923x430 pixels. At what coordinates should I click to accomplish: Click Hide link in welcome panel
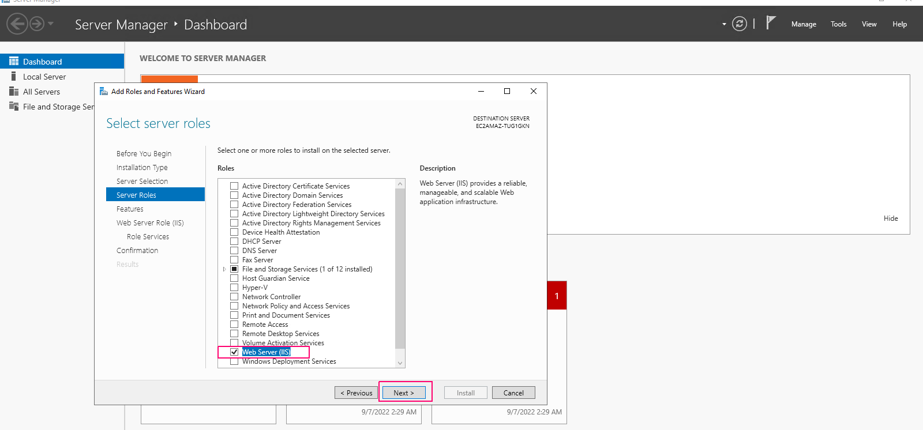pyautogui.click(x=891, y=218)
